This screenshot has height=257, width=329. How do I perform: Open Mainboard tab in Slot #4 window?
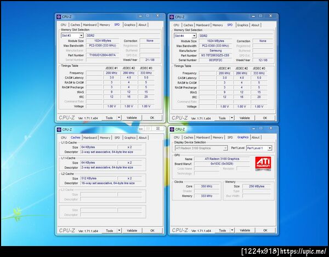point(203,25)
